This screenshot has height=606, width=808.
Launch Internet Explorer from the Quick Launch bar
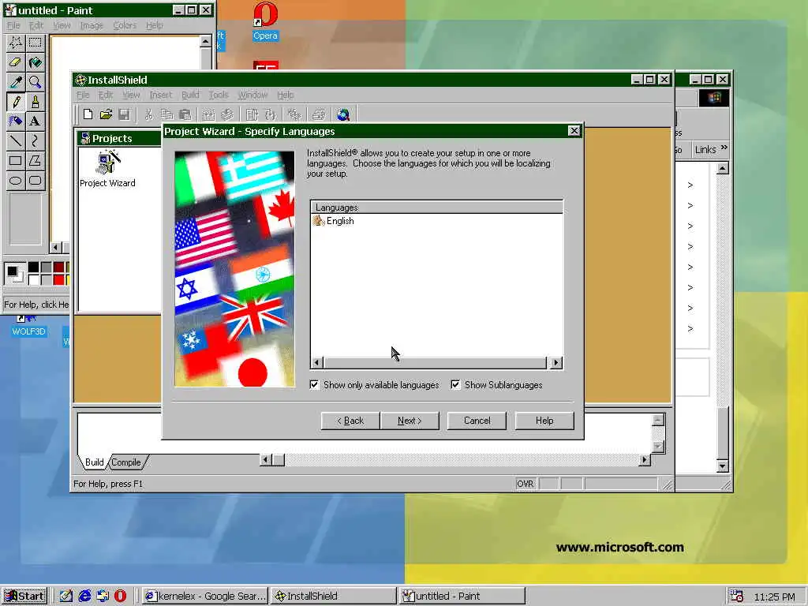click(x=84, y=596)
